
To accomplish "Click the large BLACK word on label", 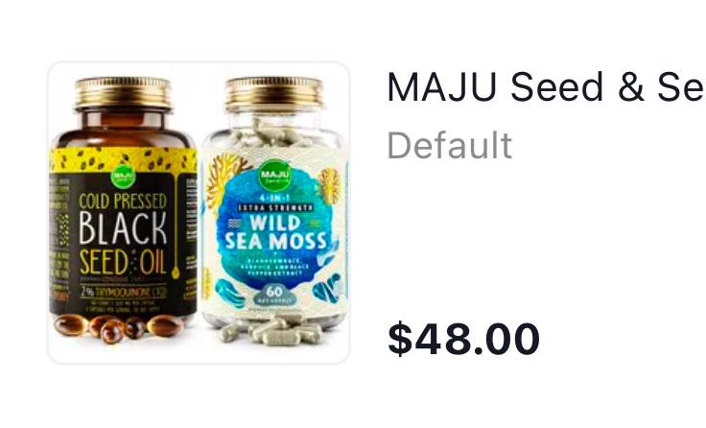I will pos(123,228).
